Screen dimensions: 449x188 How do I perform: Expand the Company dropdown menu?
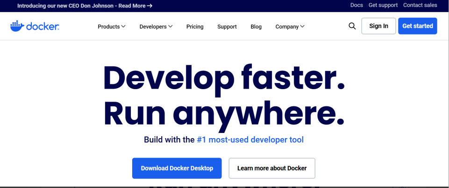tap(290, 27)
